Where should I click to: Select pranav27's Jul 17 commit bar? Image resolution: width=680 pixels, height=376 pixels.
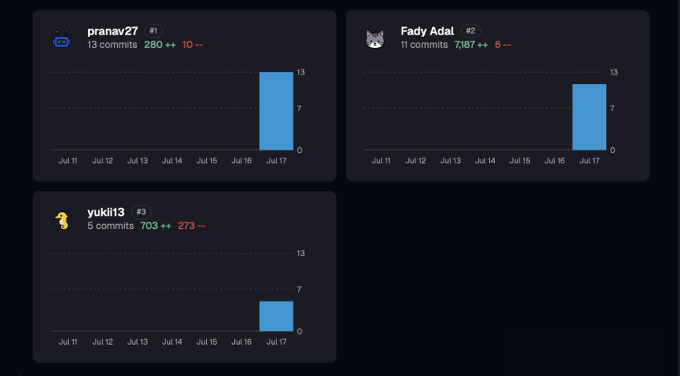[276, 111]
